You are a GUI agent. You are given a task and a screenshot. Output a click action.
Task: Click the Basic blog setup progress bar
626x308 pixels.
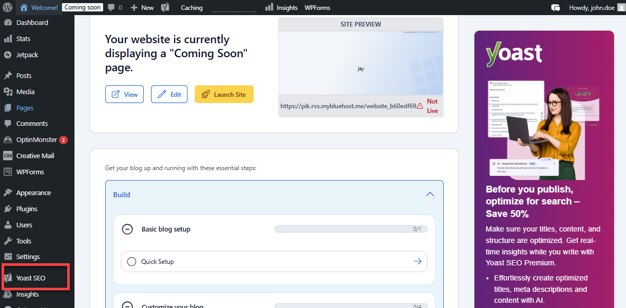tap(350, 229)
